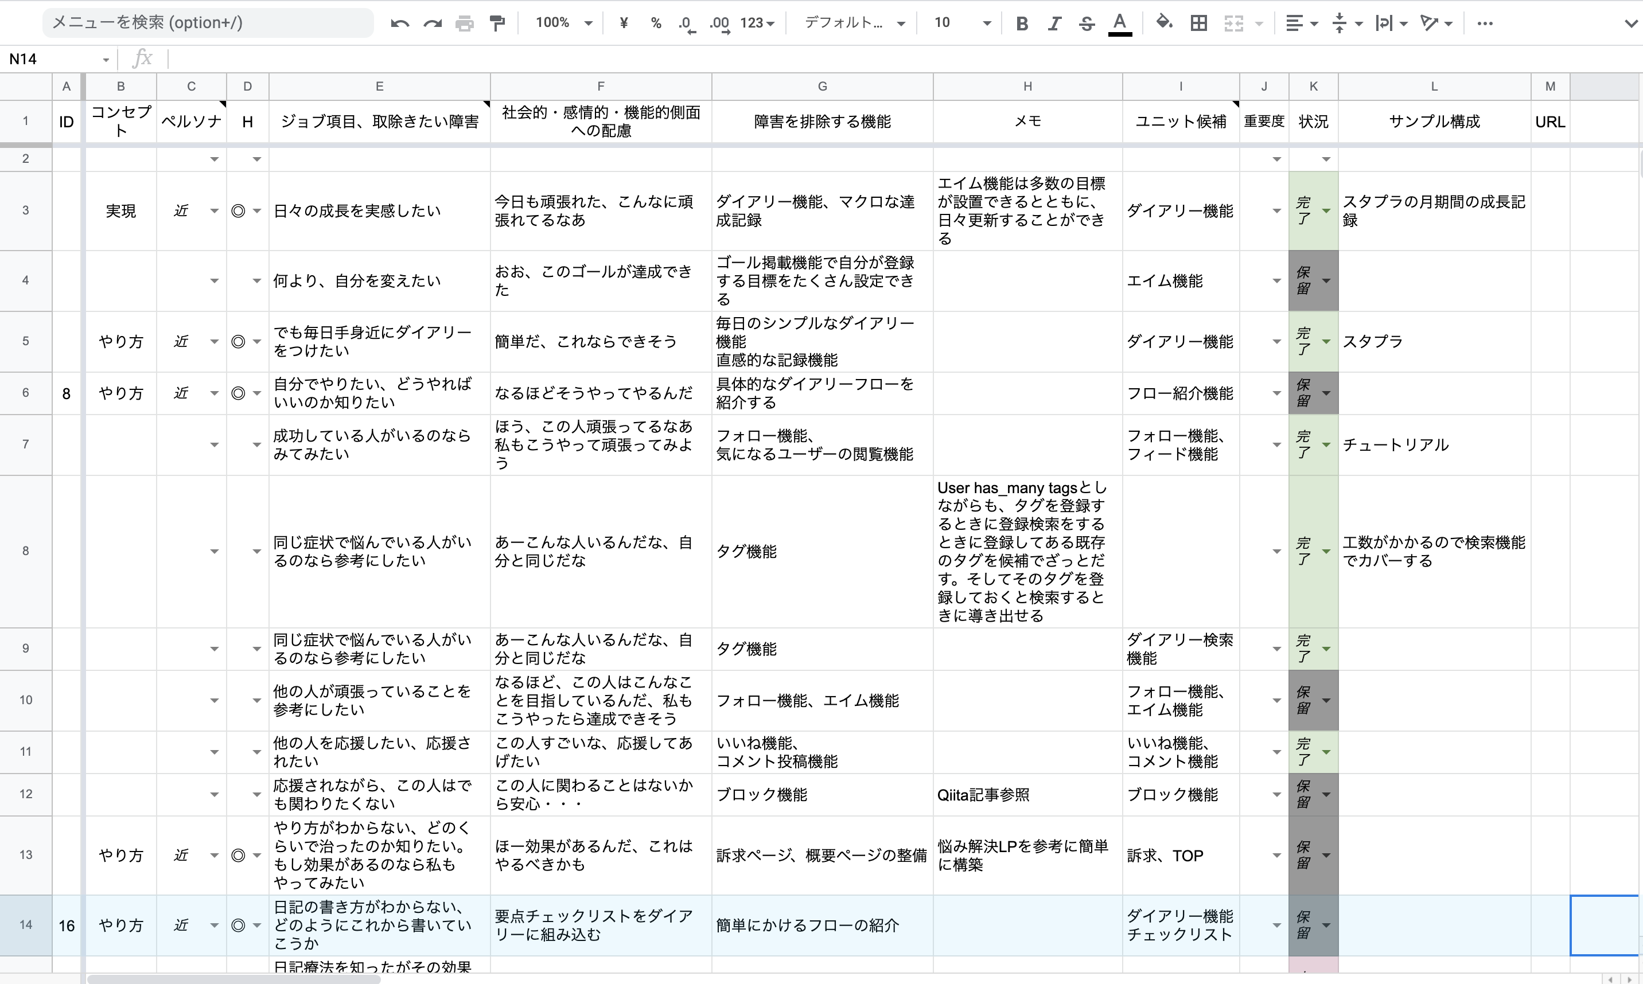Select column E header
This screenshot has height=984, width=1643.
pos(379,86)
